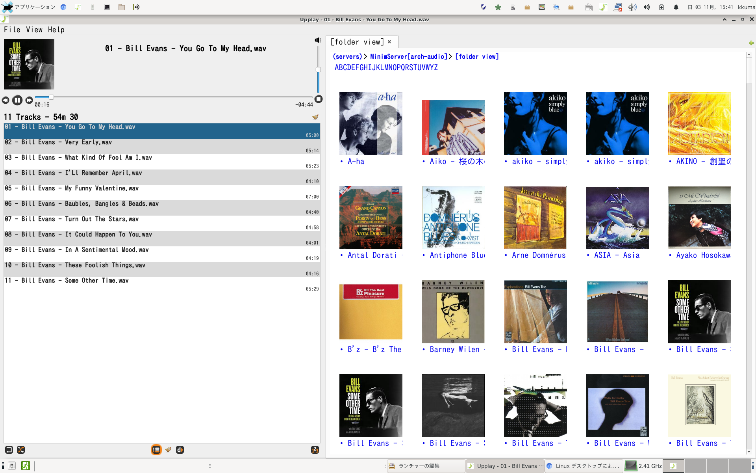The image size is (756, 473).
Task: Click the network status tray icon
Action: [x=617, y=7]
